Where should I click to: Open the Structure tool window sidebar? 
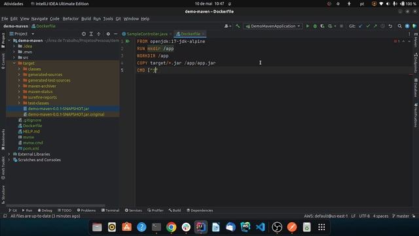click(x=3, y=195)
